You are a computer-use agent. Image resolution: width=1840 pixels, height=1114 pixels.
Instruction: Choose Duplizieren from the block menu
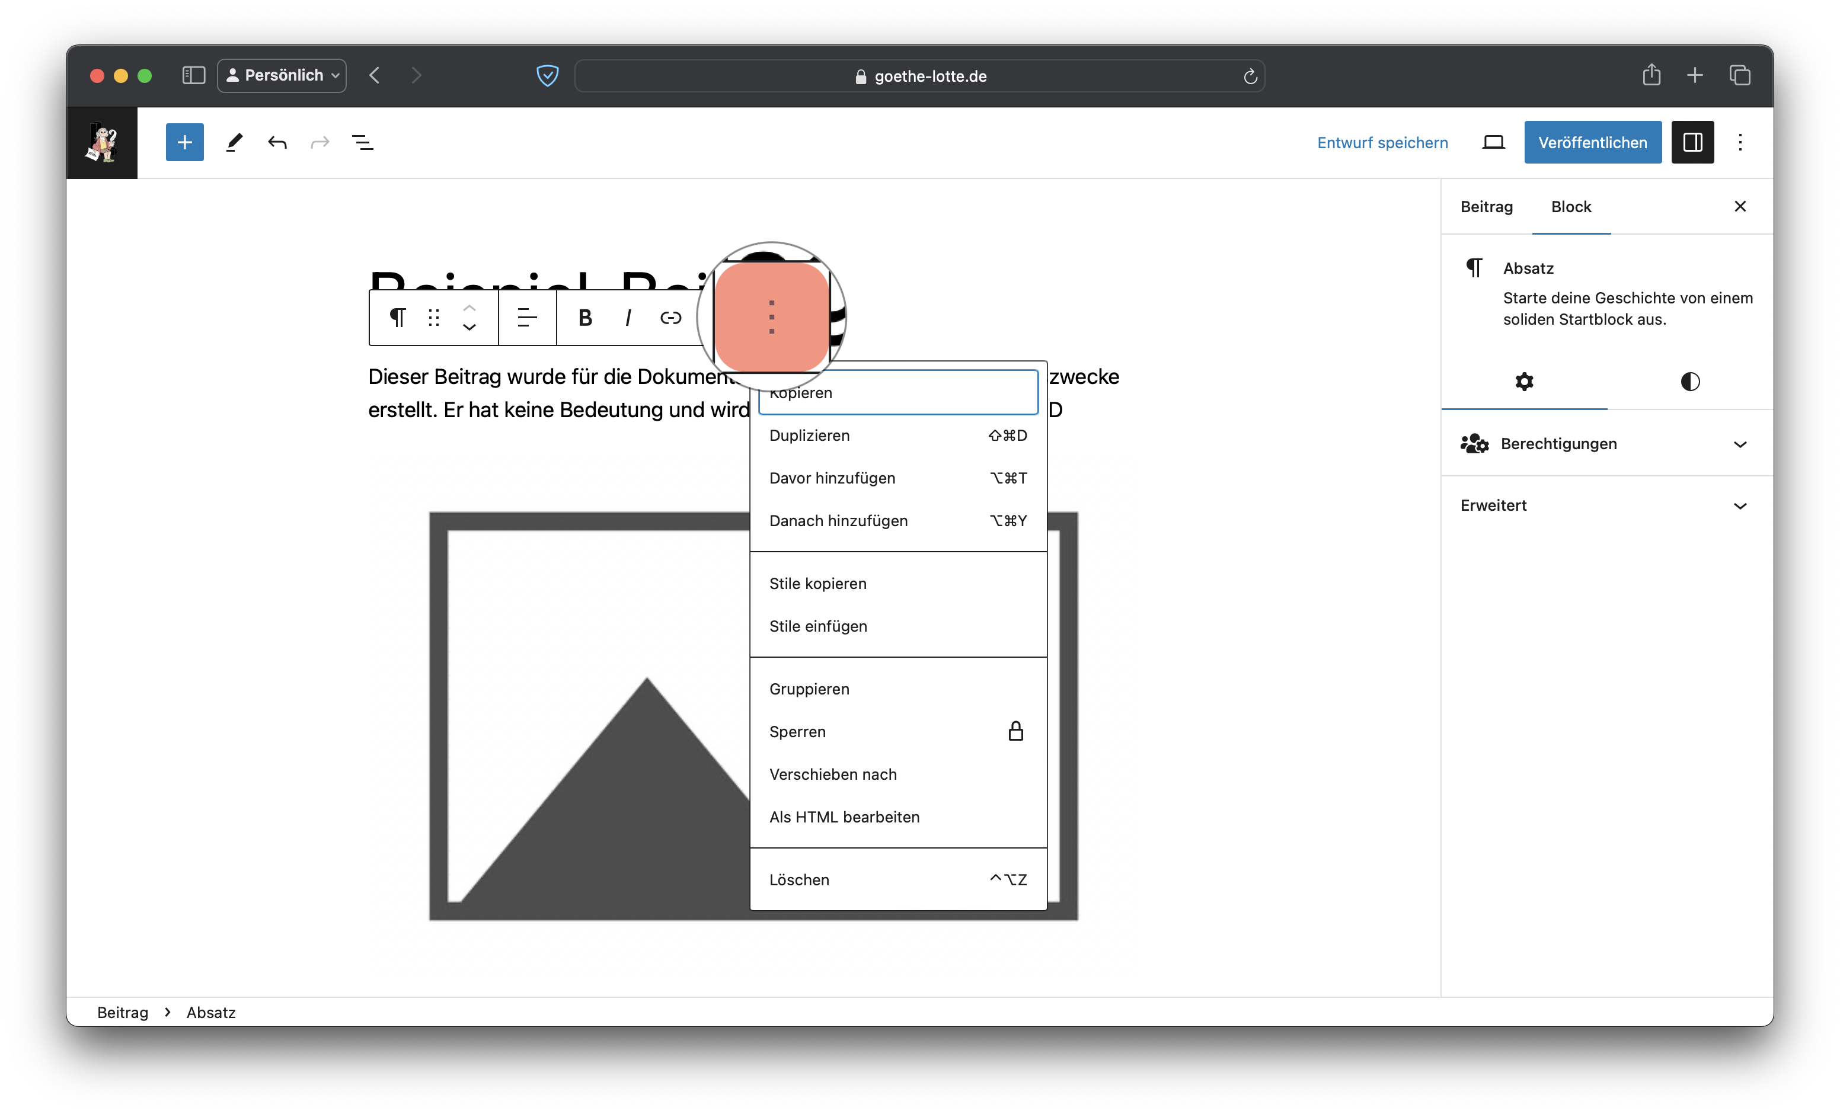(897, 436)
